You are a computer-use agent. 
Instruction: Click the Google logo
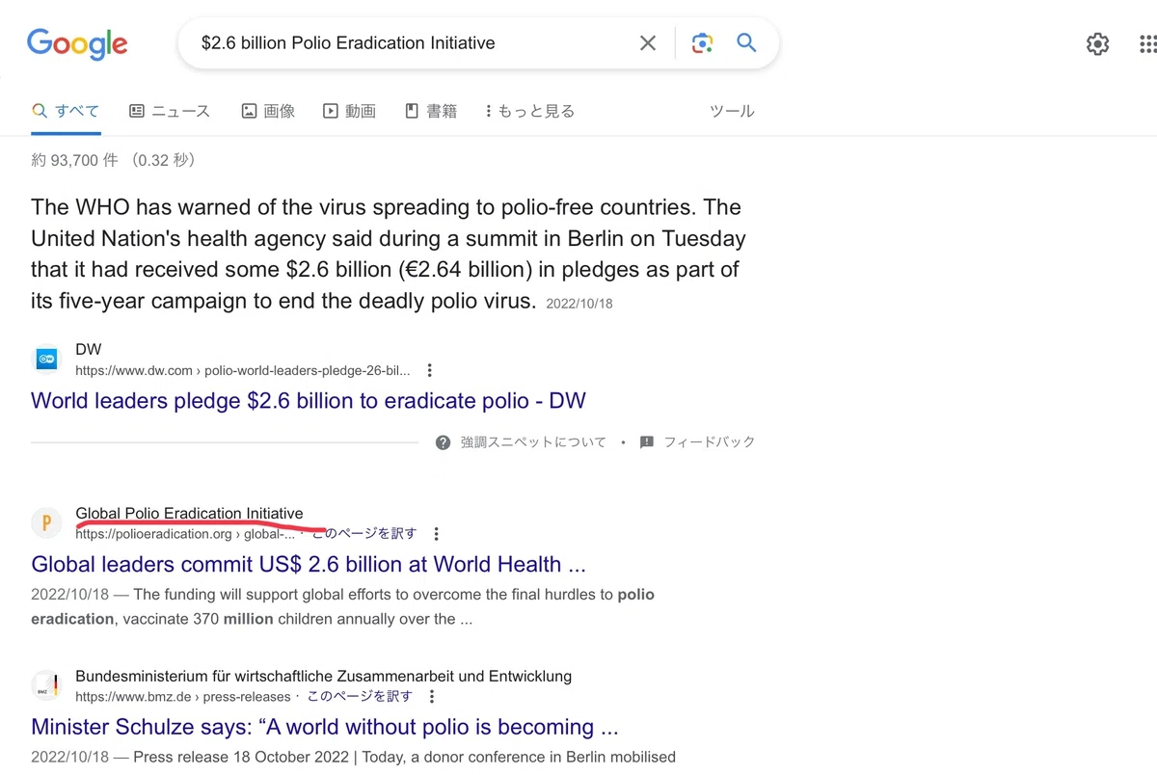77,43
